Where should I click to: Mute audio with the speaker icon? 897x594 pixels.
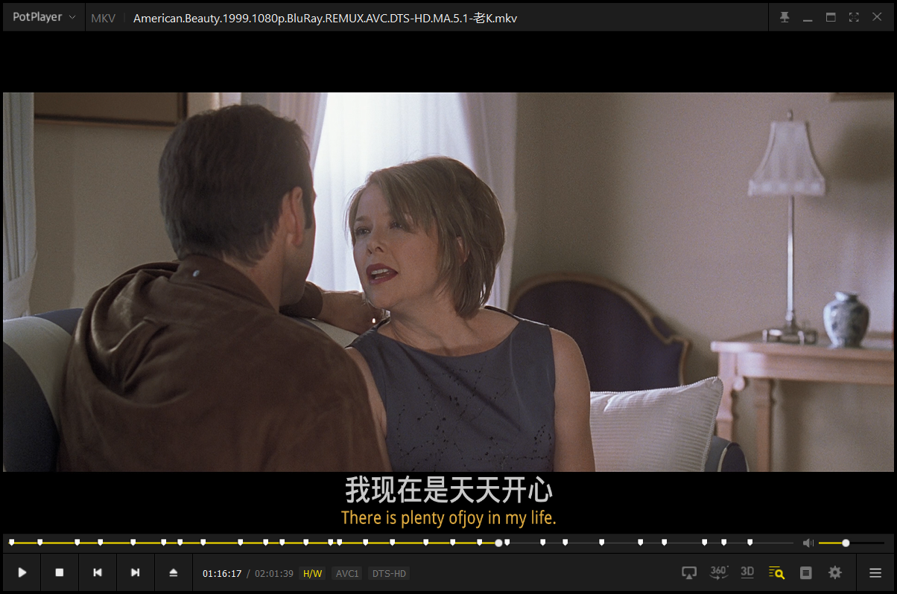point(808,543)
